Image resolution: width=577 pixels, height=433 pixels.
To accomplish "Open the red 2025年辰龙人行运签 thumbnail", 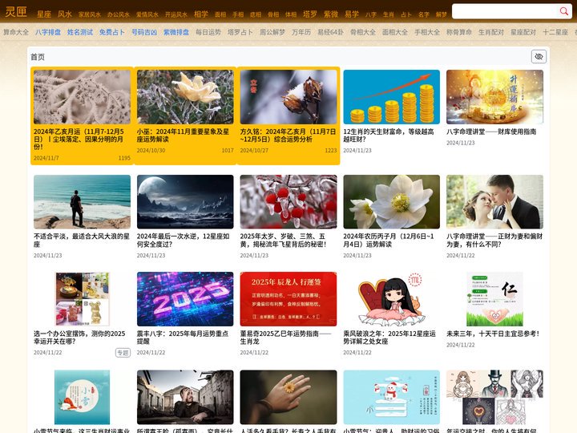I will click(x=288, y=299).
